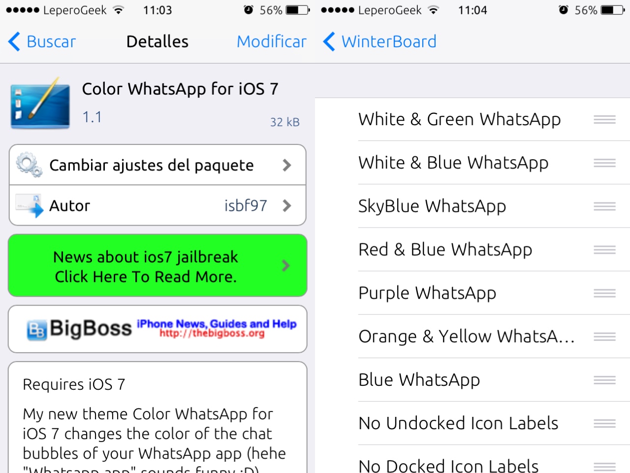Image resolution: width=630 pixels, height=473 pixels.
Task: Open the News about ios7 jailbreak link
Action: pyautogui.click(x=157, y=266)
